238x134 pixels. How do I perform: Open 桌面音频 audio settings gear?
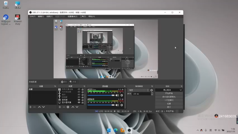click(x=122, y=105)
